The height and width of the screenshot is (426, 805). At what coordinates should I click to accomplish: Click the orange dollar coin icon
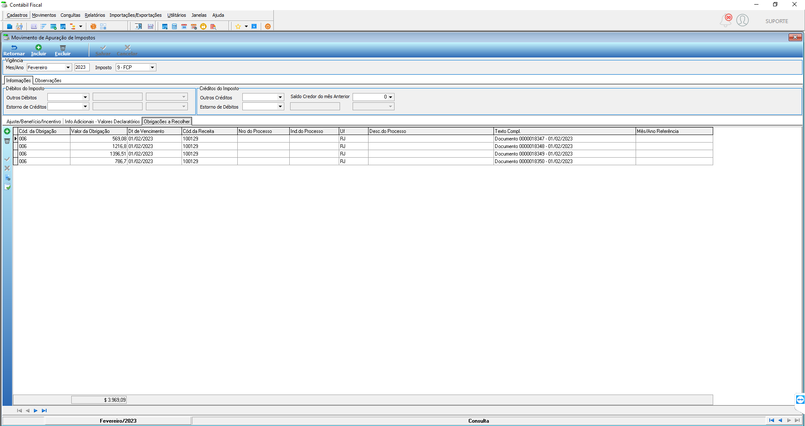pos(93,26)
